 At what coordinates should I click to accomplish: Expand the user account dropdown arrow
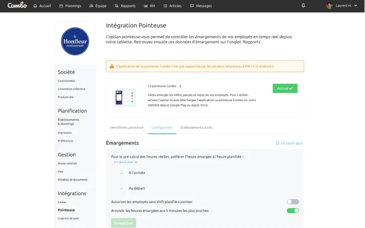point(356,6)
